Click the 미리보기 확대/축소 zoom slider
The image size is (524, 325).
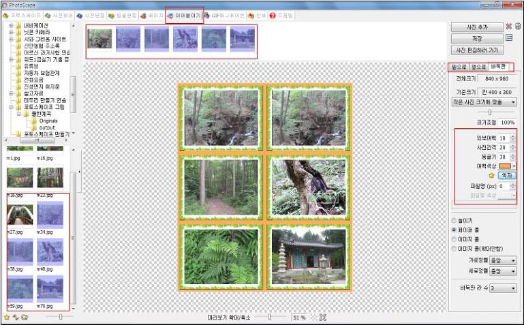(x=269, y=316)
